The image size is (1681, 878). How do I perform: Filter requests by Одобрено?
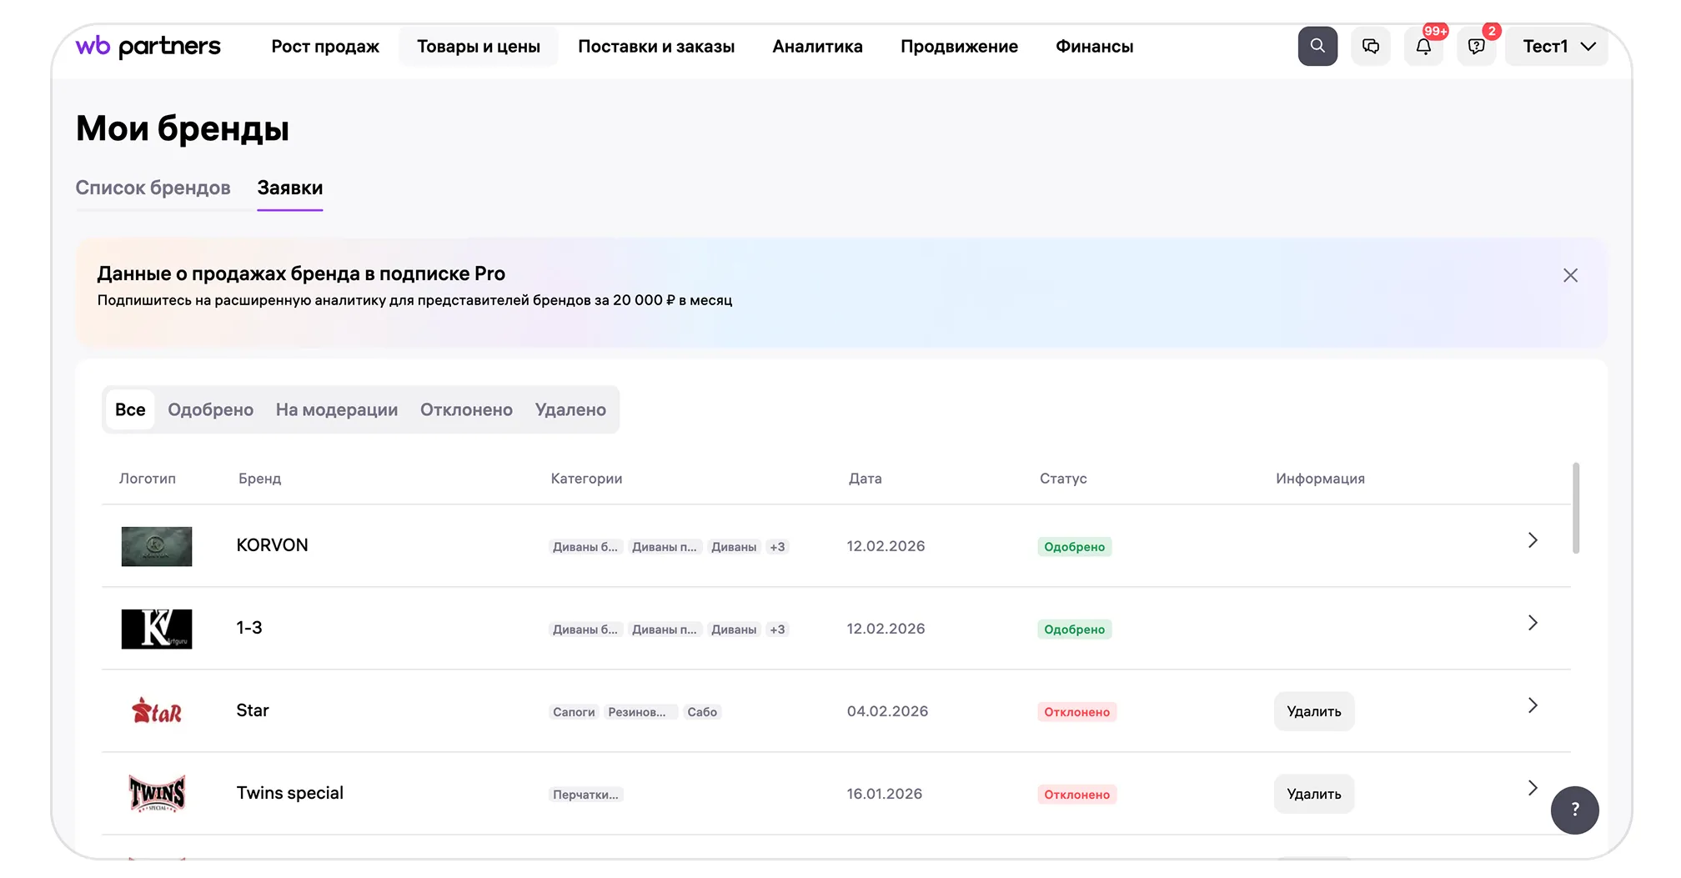pyautogui.click(x=210, y=409)
